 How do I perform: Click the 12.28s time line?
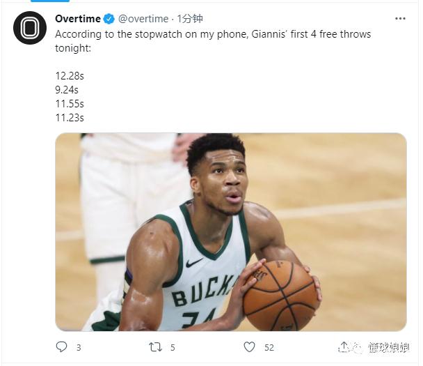pos(70,75)
